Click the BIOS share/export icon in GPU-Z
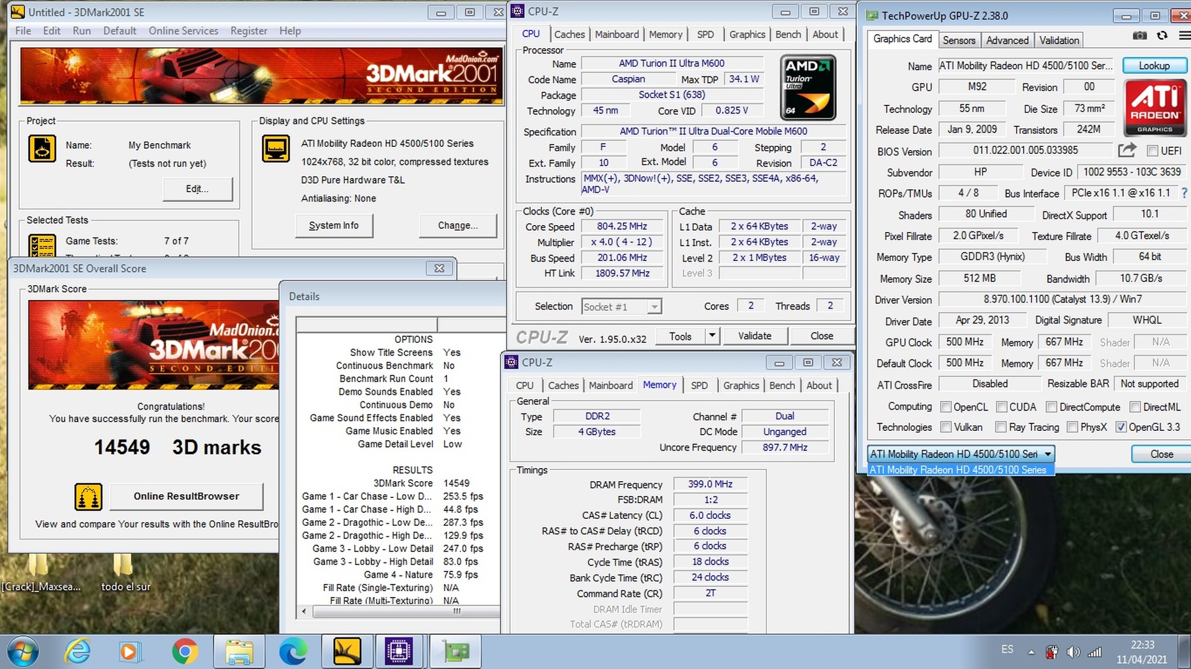Viewport: 1191px width, 669px height. click(1127, 150)
